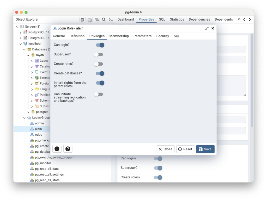The width and height of the screenshot is (267, 200).
Task: Click the Close button in dialog
Action: [166, 149]
